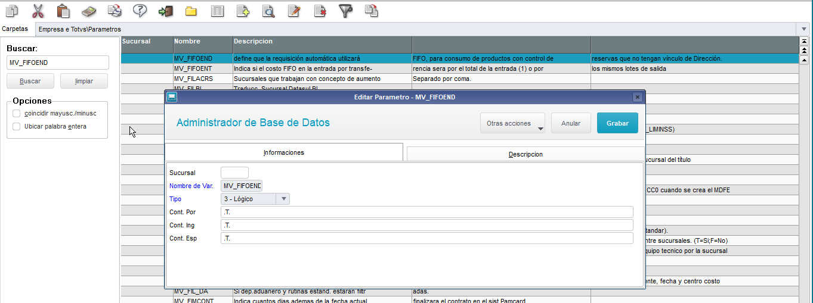Click the Cut scissors icon

pyautogui.click(x=38, y=11)
